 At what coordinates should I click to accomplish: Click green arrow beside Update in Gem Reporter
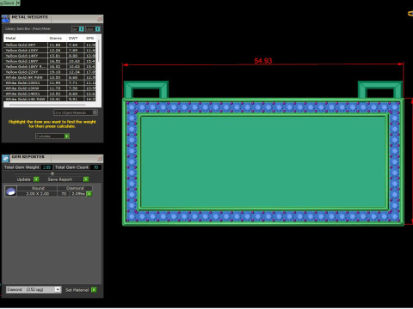[x=36, y=179]
